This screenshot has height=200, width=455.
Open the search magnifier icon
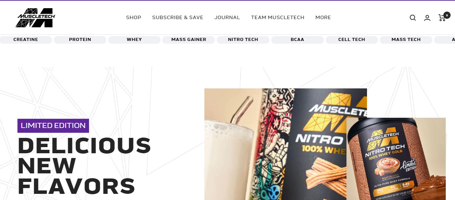413,18
